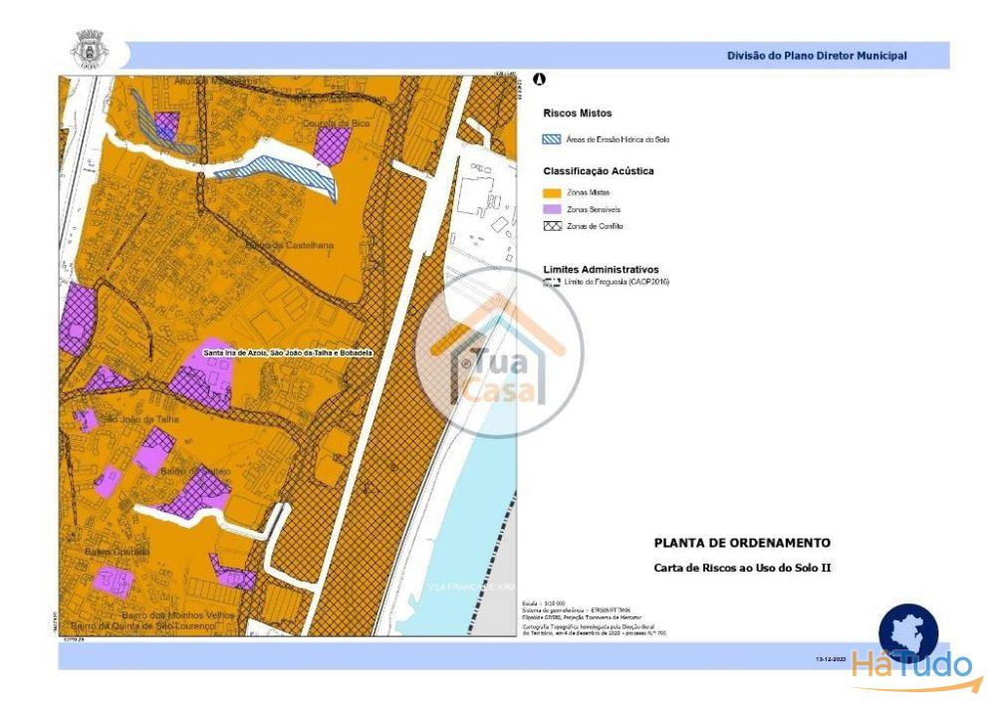This screenshot has width=996, height=706.
Task: Click the Zonas Sensíveis legend label
Action: [x=594, y=209]
